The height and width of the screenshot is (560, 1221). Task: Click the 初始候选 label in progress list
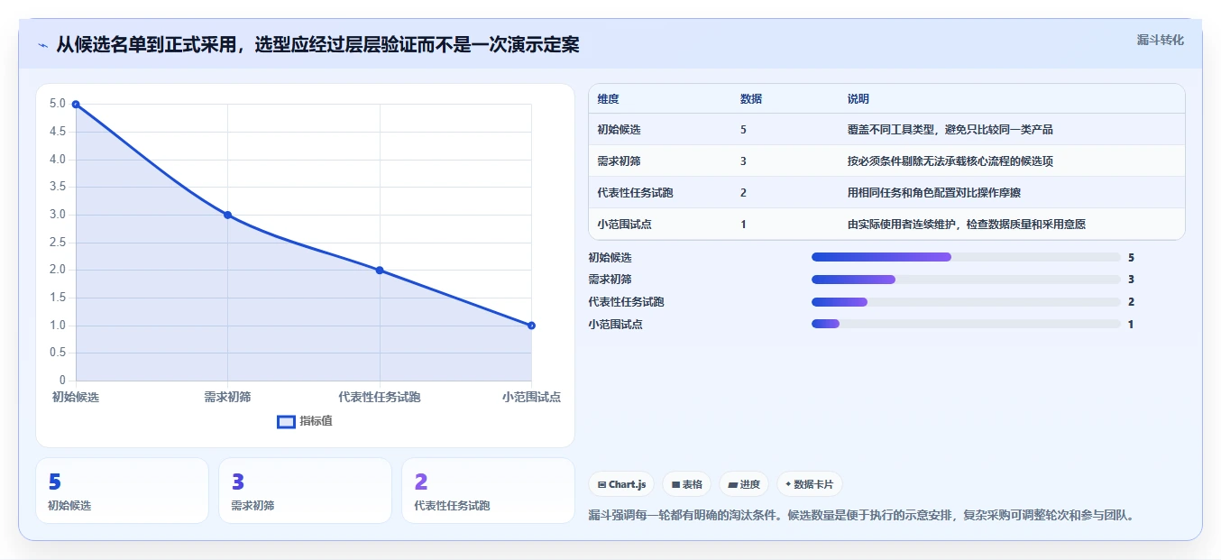pos(610,258)
